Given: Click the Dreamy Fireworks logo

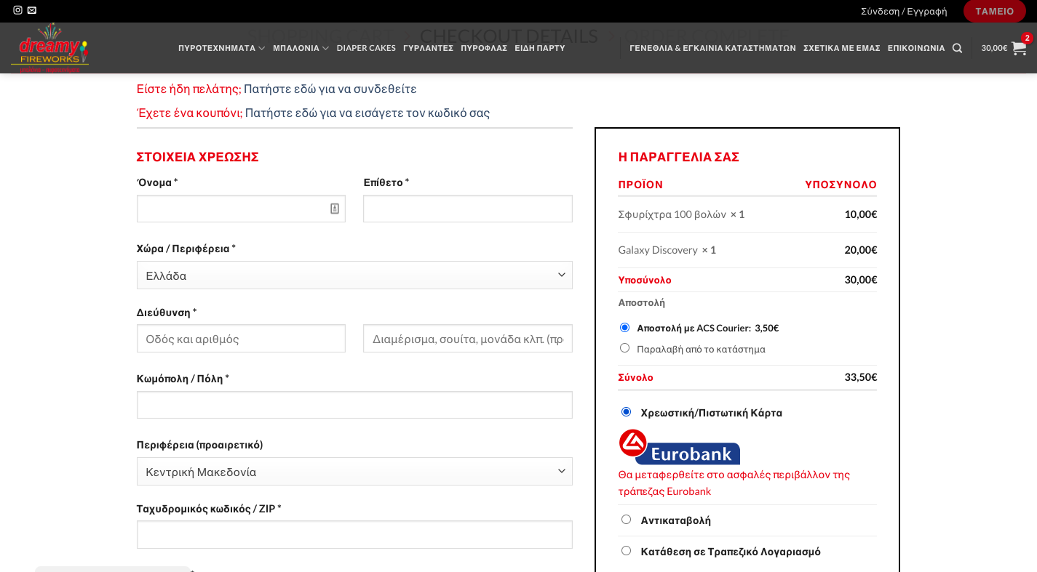Looking at the screenshot, I should pyautogui.click(x=49, y=48).
